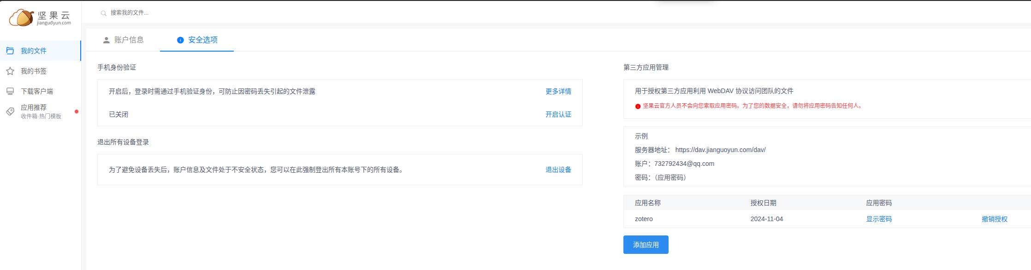Click the account email 732792434@qq.com

684,164
